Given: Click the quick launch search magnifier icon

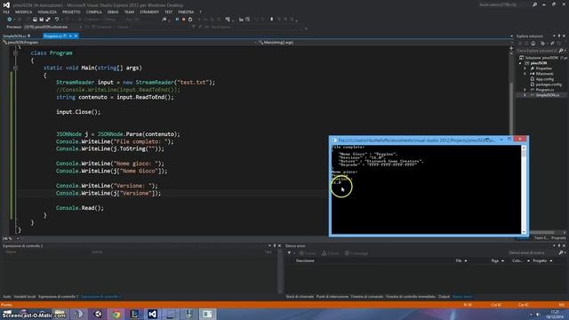Looking at the screenshot, I should 535,5.
